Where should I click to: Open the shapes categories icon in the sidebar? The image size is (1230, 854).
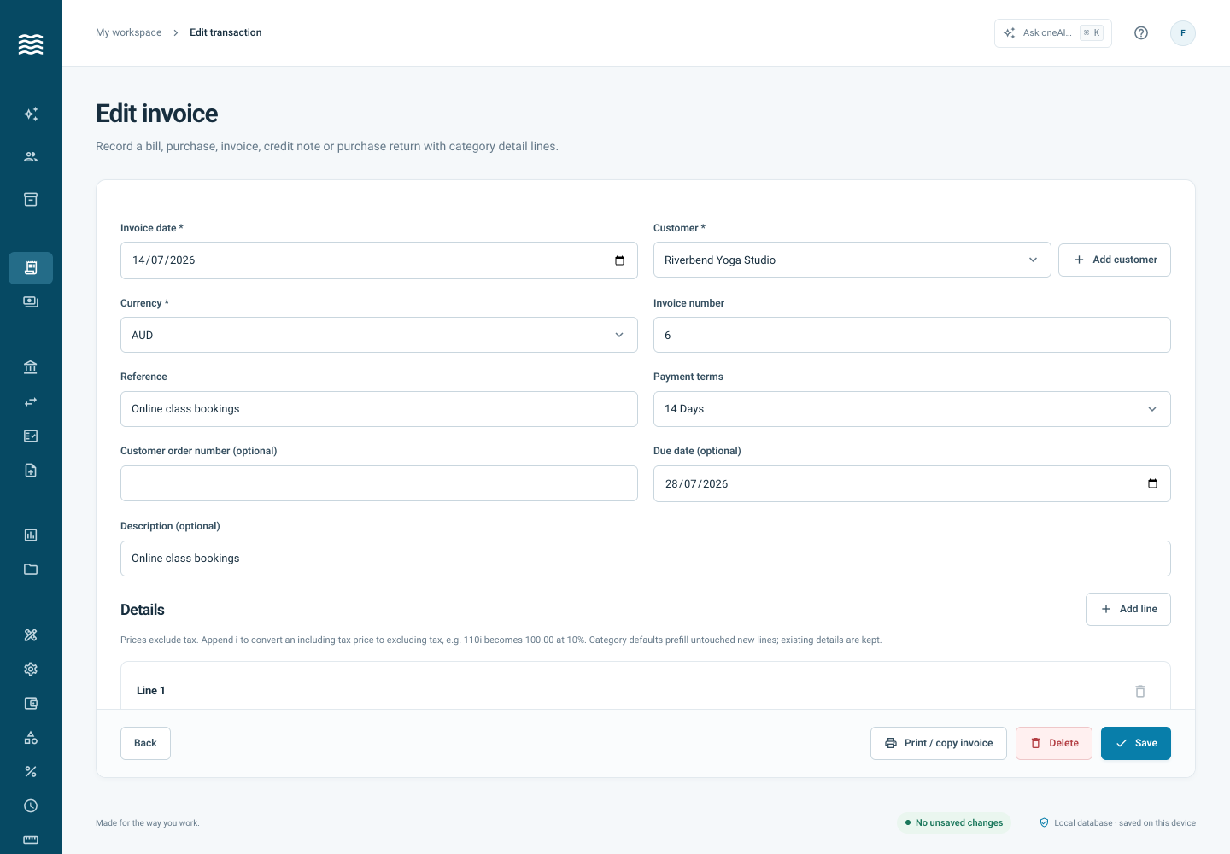click(31, 737)
